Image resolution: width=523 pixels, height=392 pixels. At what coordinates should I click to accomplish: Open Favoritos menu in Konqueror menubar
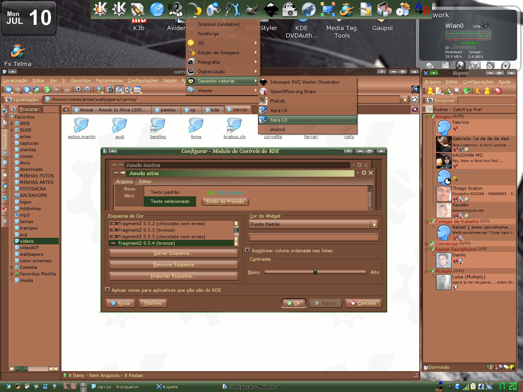tap(81, 80)
